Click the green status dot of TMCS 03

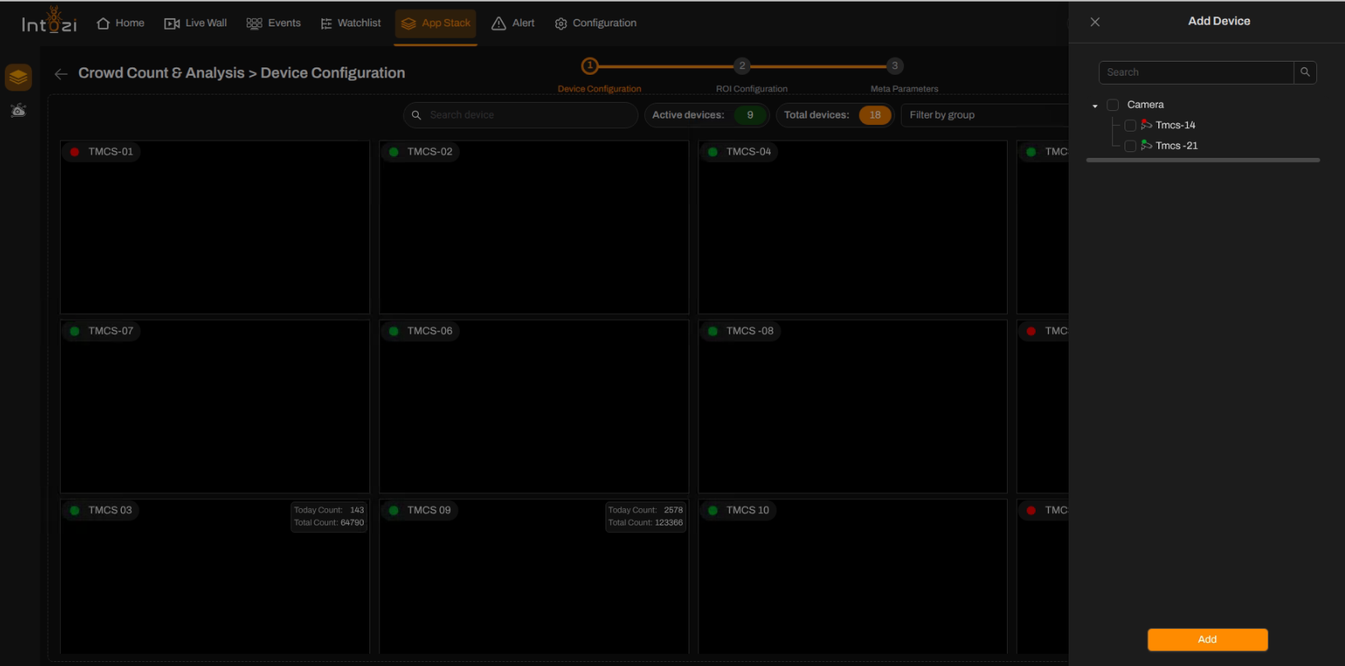[x=75, y=511]
